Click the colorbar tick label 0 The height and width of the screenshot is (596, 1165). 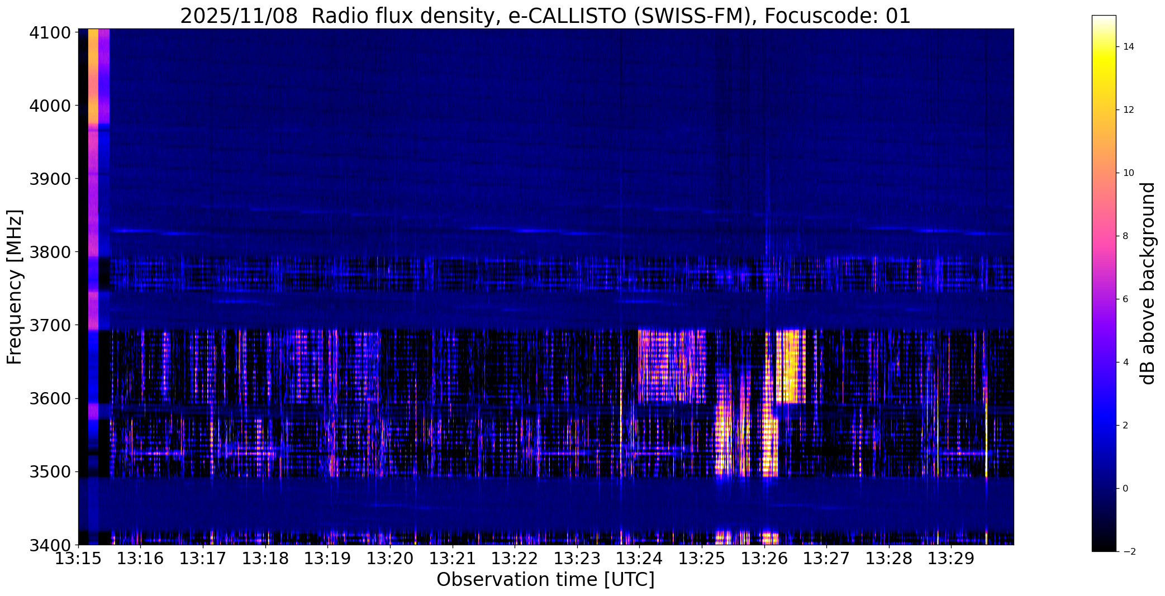pyautogui.click(x=1125, y=489)
